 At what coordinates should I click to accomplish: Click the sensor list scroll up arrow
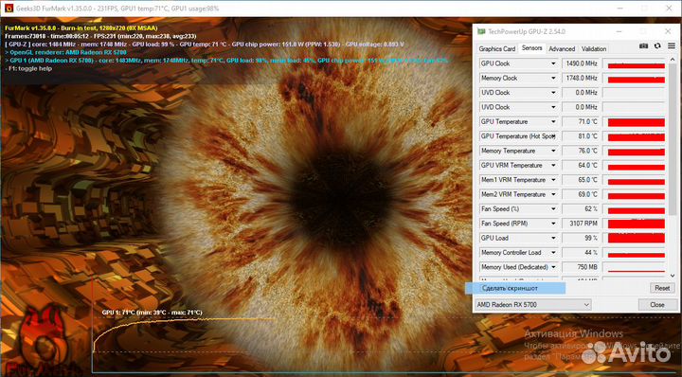[673, 60]
